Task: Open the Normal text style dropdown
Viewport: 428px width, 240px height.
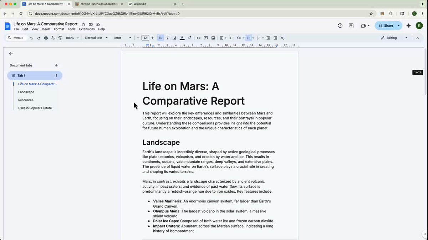Action: [96, 38]
